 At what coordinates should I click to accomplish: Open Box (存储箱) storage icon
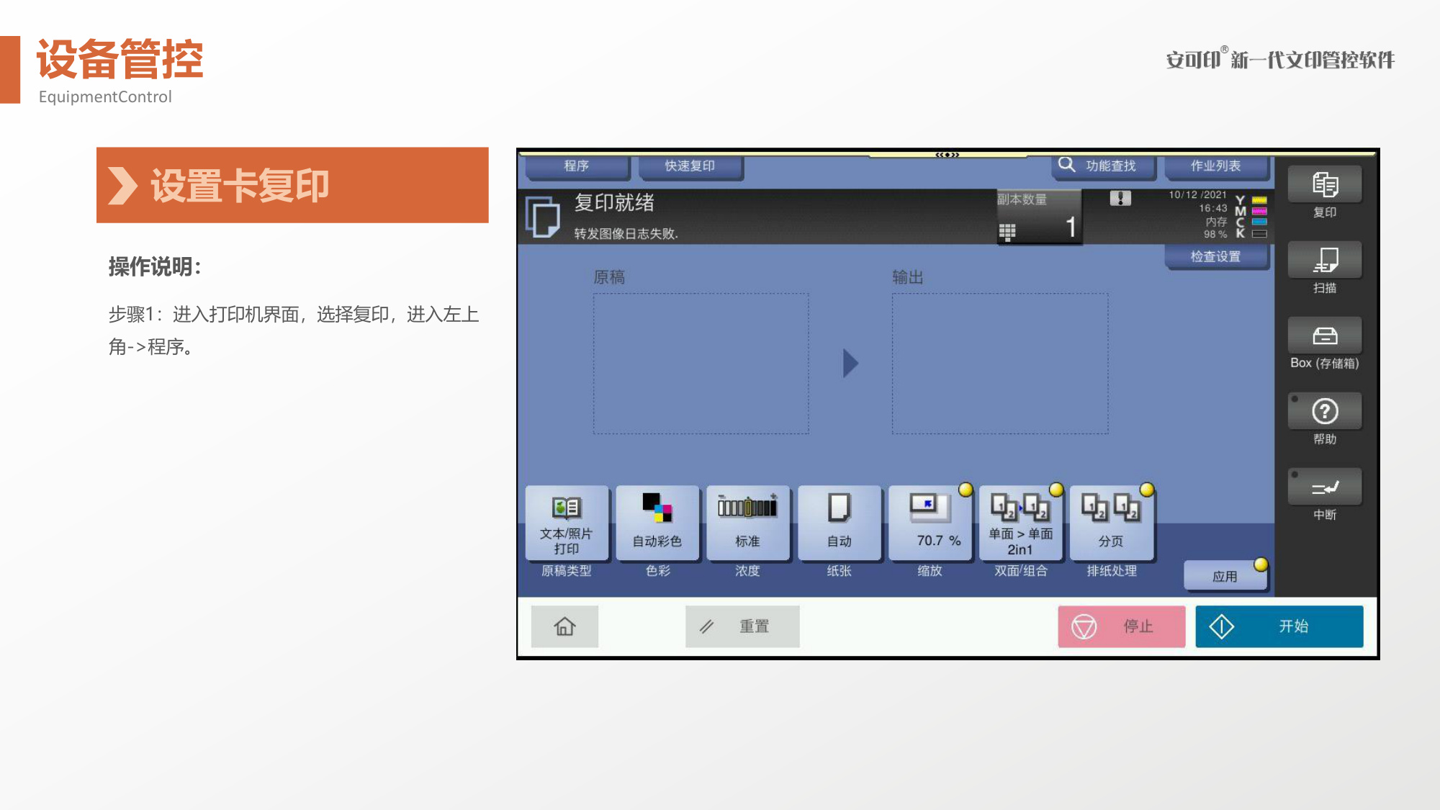[1324, 336]
